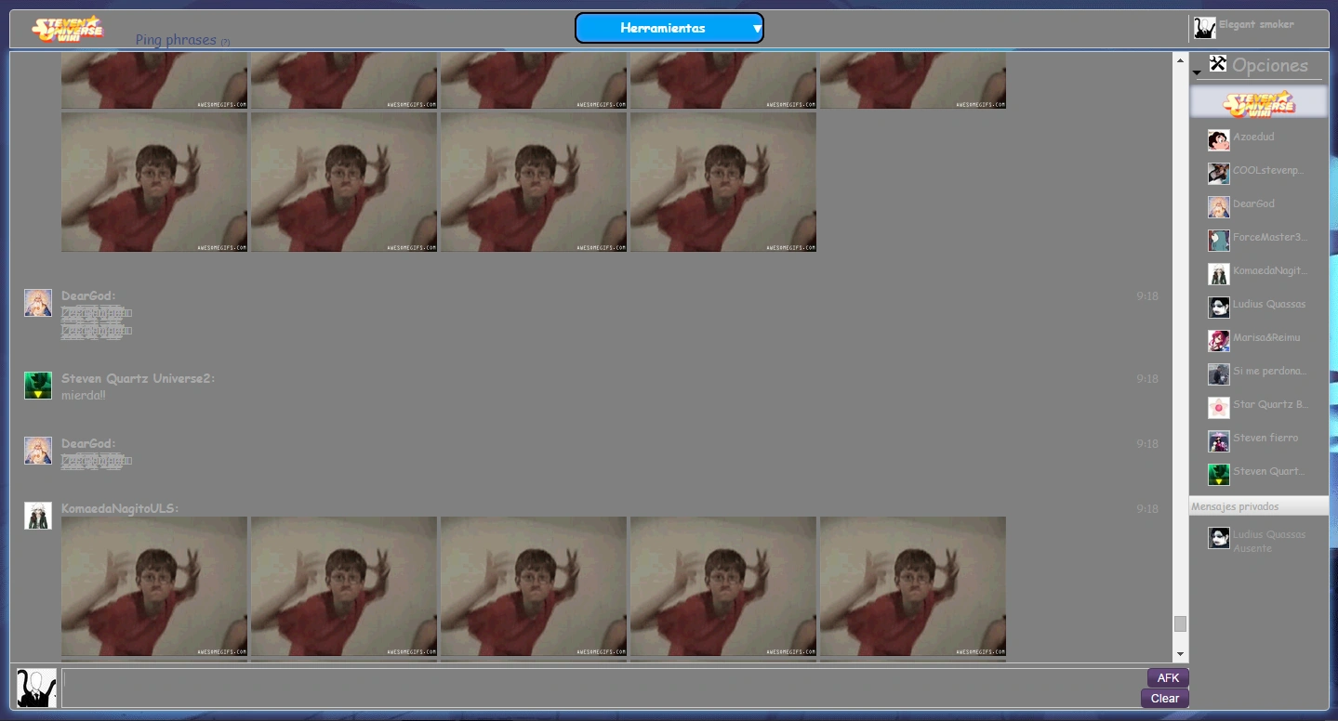
Task: Click Steven Quartz Universe2's avatar in chat
Action: tap(38, 386)
